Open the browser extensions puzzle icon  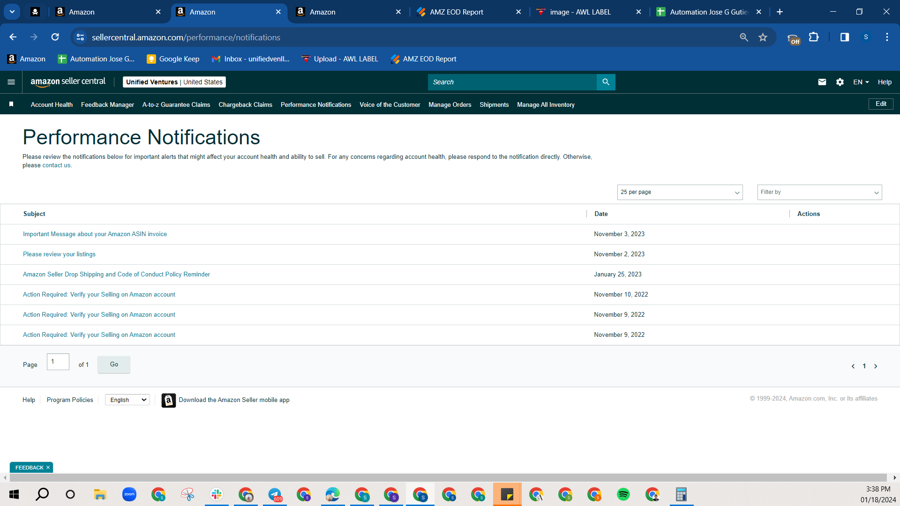click(814, 37)
